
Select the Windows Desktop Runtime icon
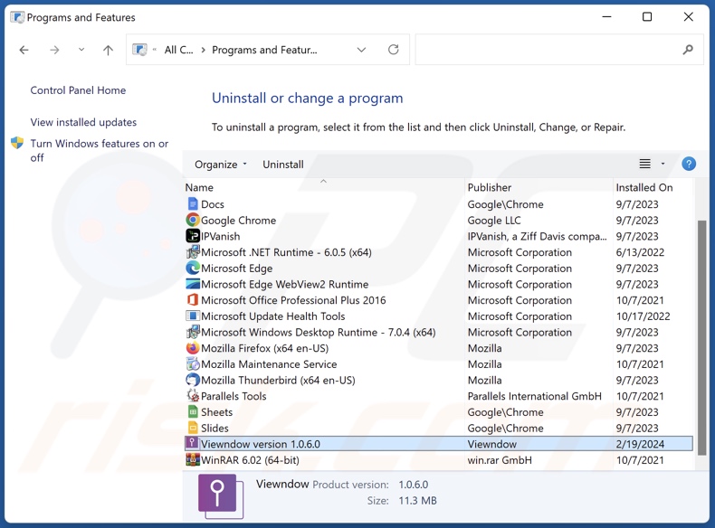(x=193, y=332)
